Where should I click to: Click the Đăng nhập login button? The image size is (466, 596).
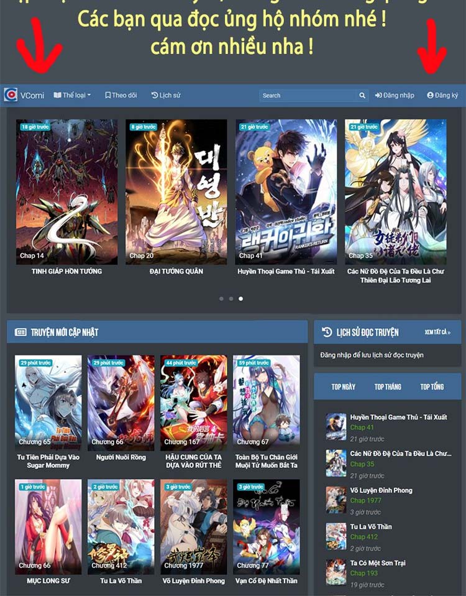pos(395,95)
